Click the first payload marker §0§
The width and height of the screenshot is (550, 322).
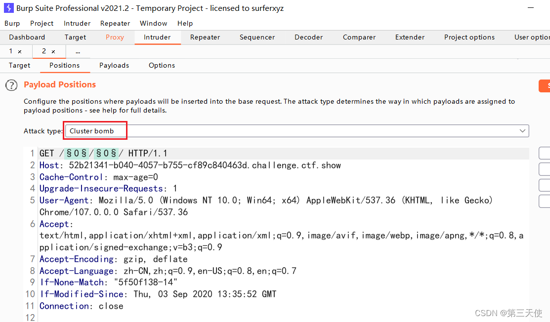77,154
